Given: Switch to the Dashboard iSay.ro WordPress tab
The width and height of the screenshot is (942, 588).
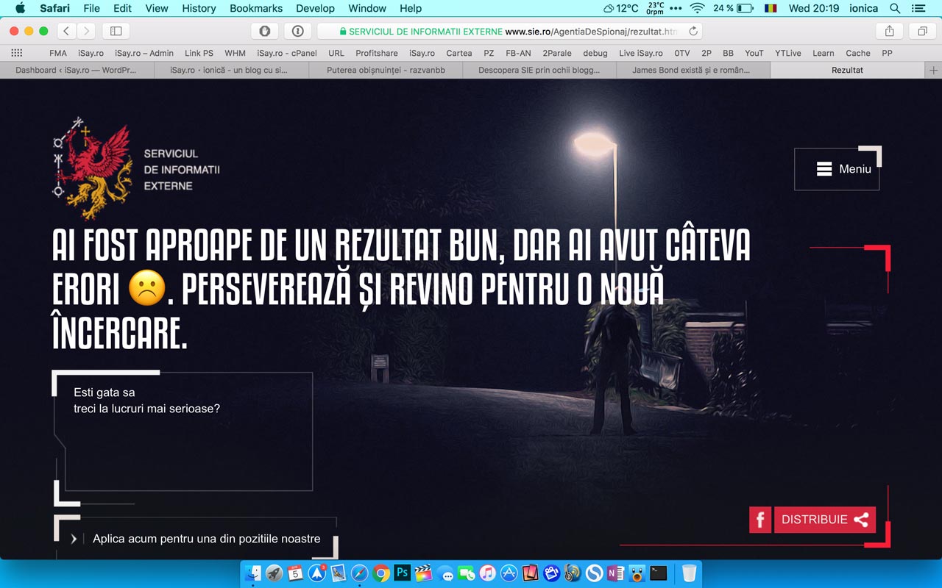Looking at the screenshot, I should (x=77, y=70).
